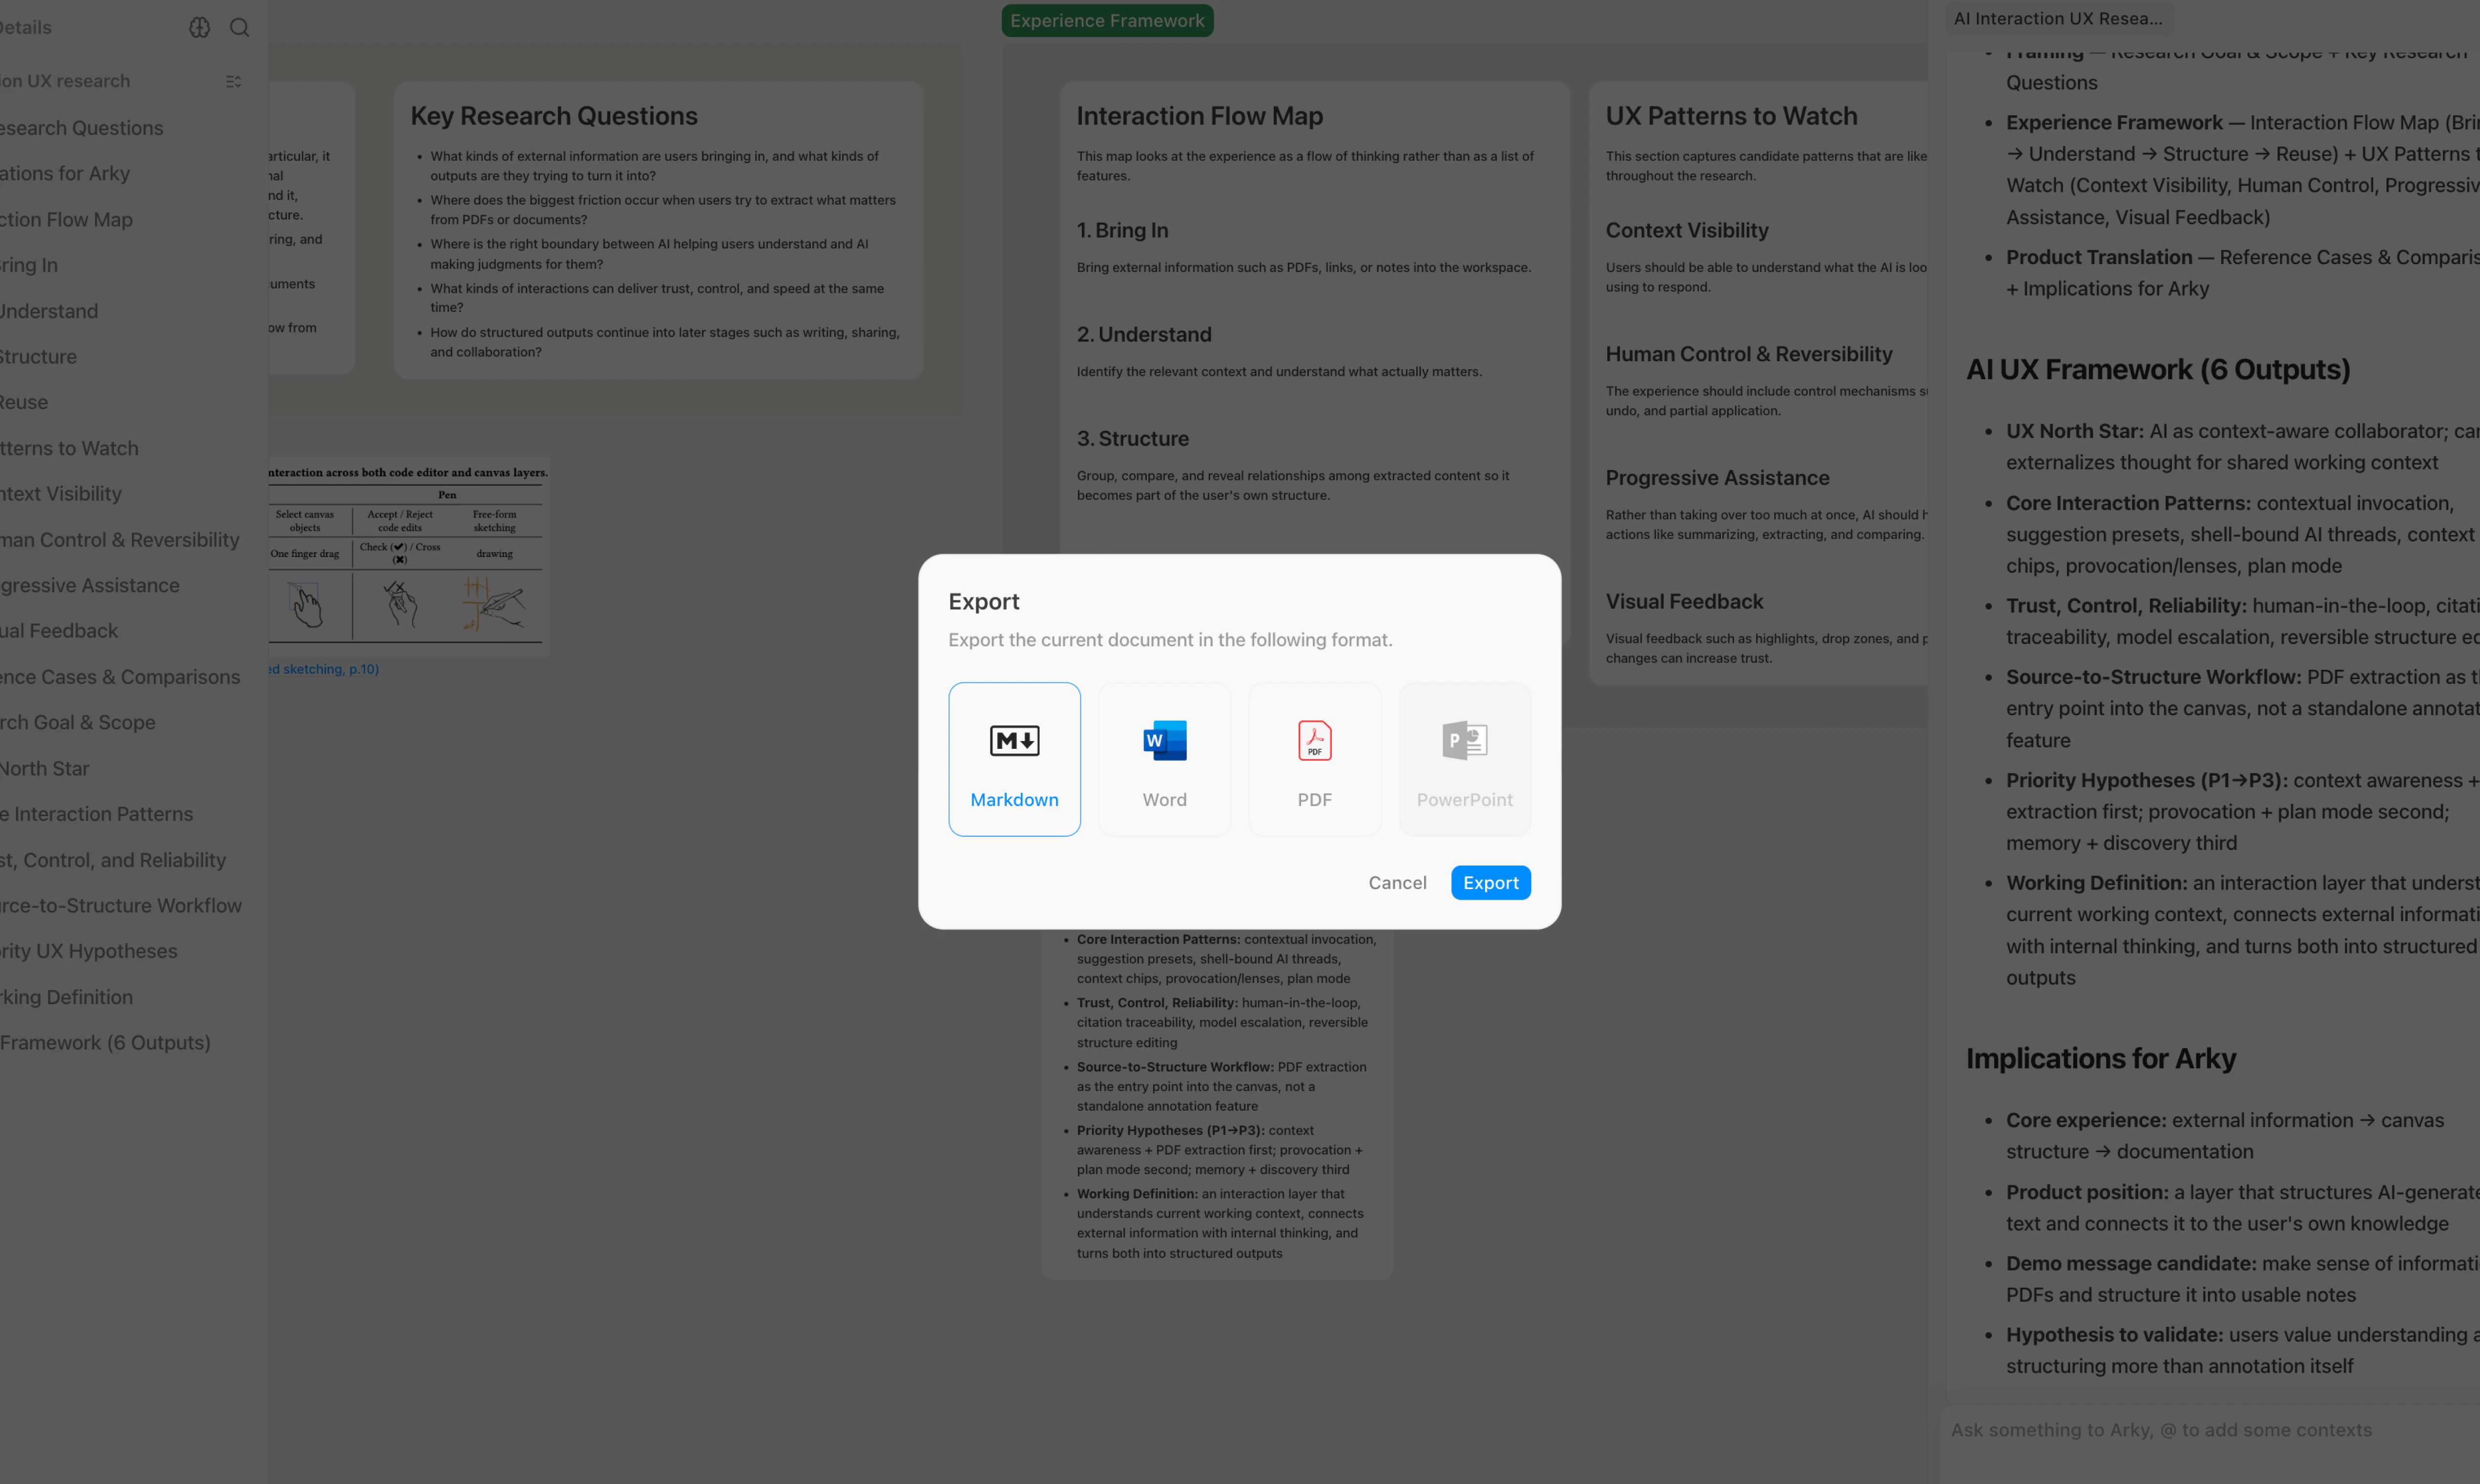Click the 'Experience Framework' section badge
Viewport: 2480px width, 1484px height.
pos(1107,20)
